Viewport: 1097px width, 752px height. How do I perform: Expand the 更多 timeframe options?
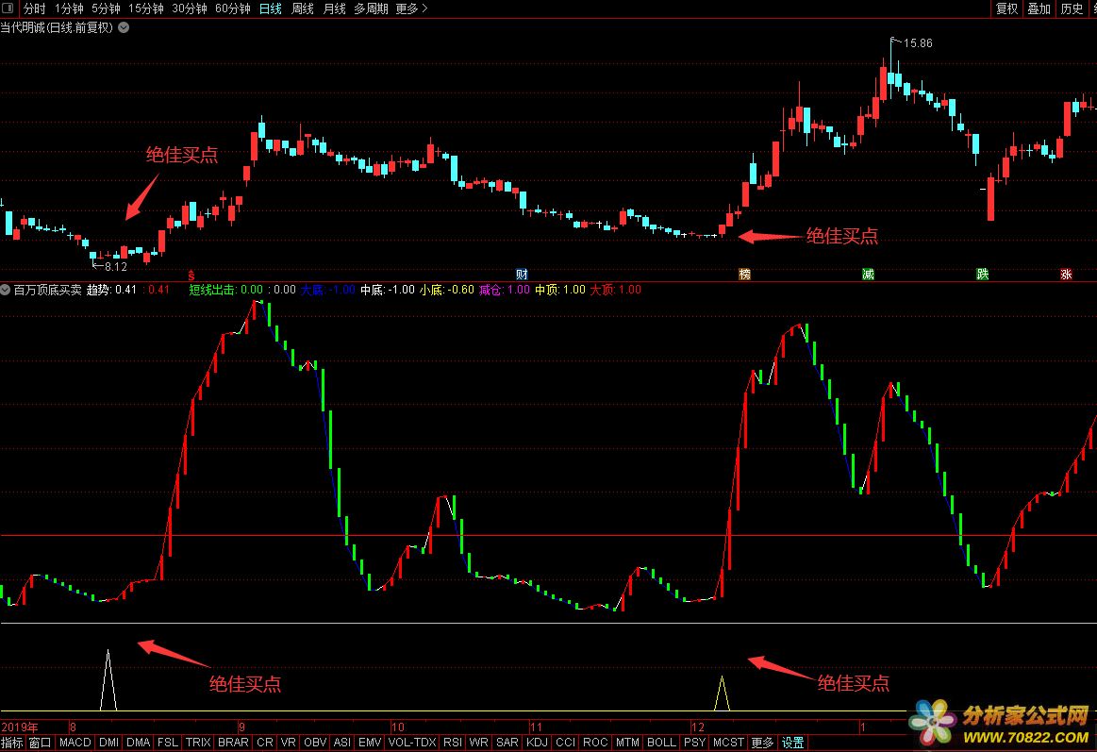tap(411, 9)
